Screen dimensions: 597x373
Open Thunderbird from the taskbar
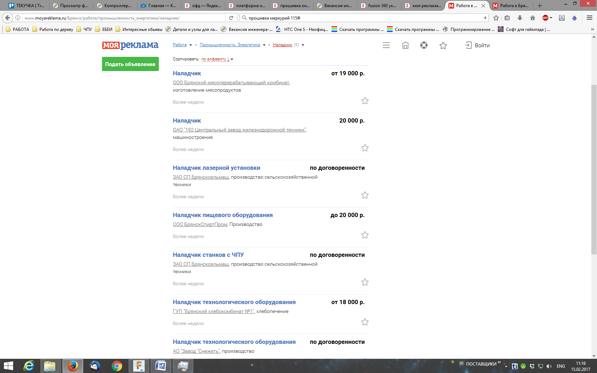click(x=95, y=366)
